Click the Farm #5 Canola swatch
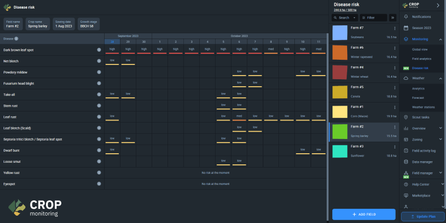Viewport: 446px width, 223px height. click(340, 92)
